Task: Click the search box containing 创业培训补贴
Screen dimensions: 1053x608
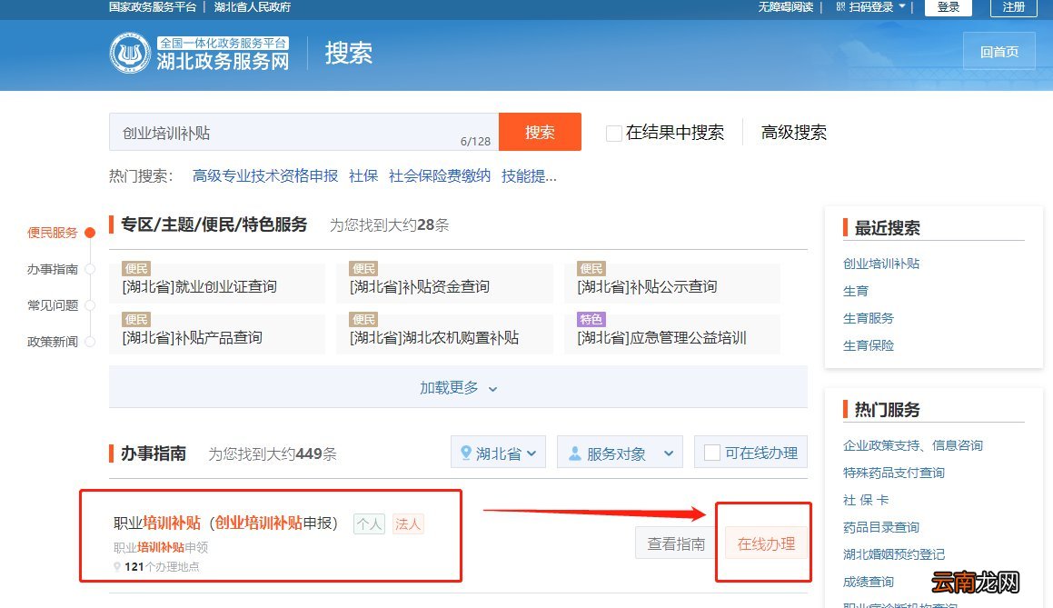Action: pos(303,132)
